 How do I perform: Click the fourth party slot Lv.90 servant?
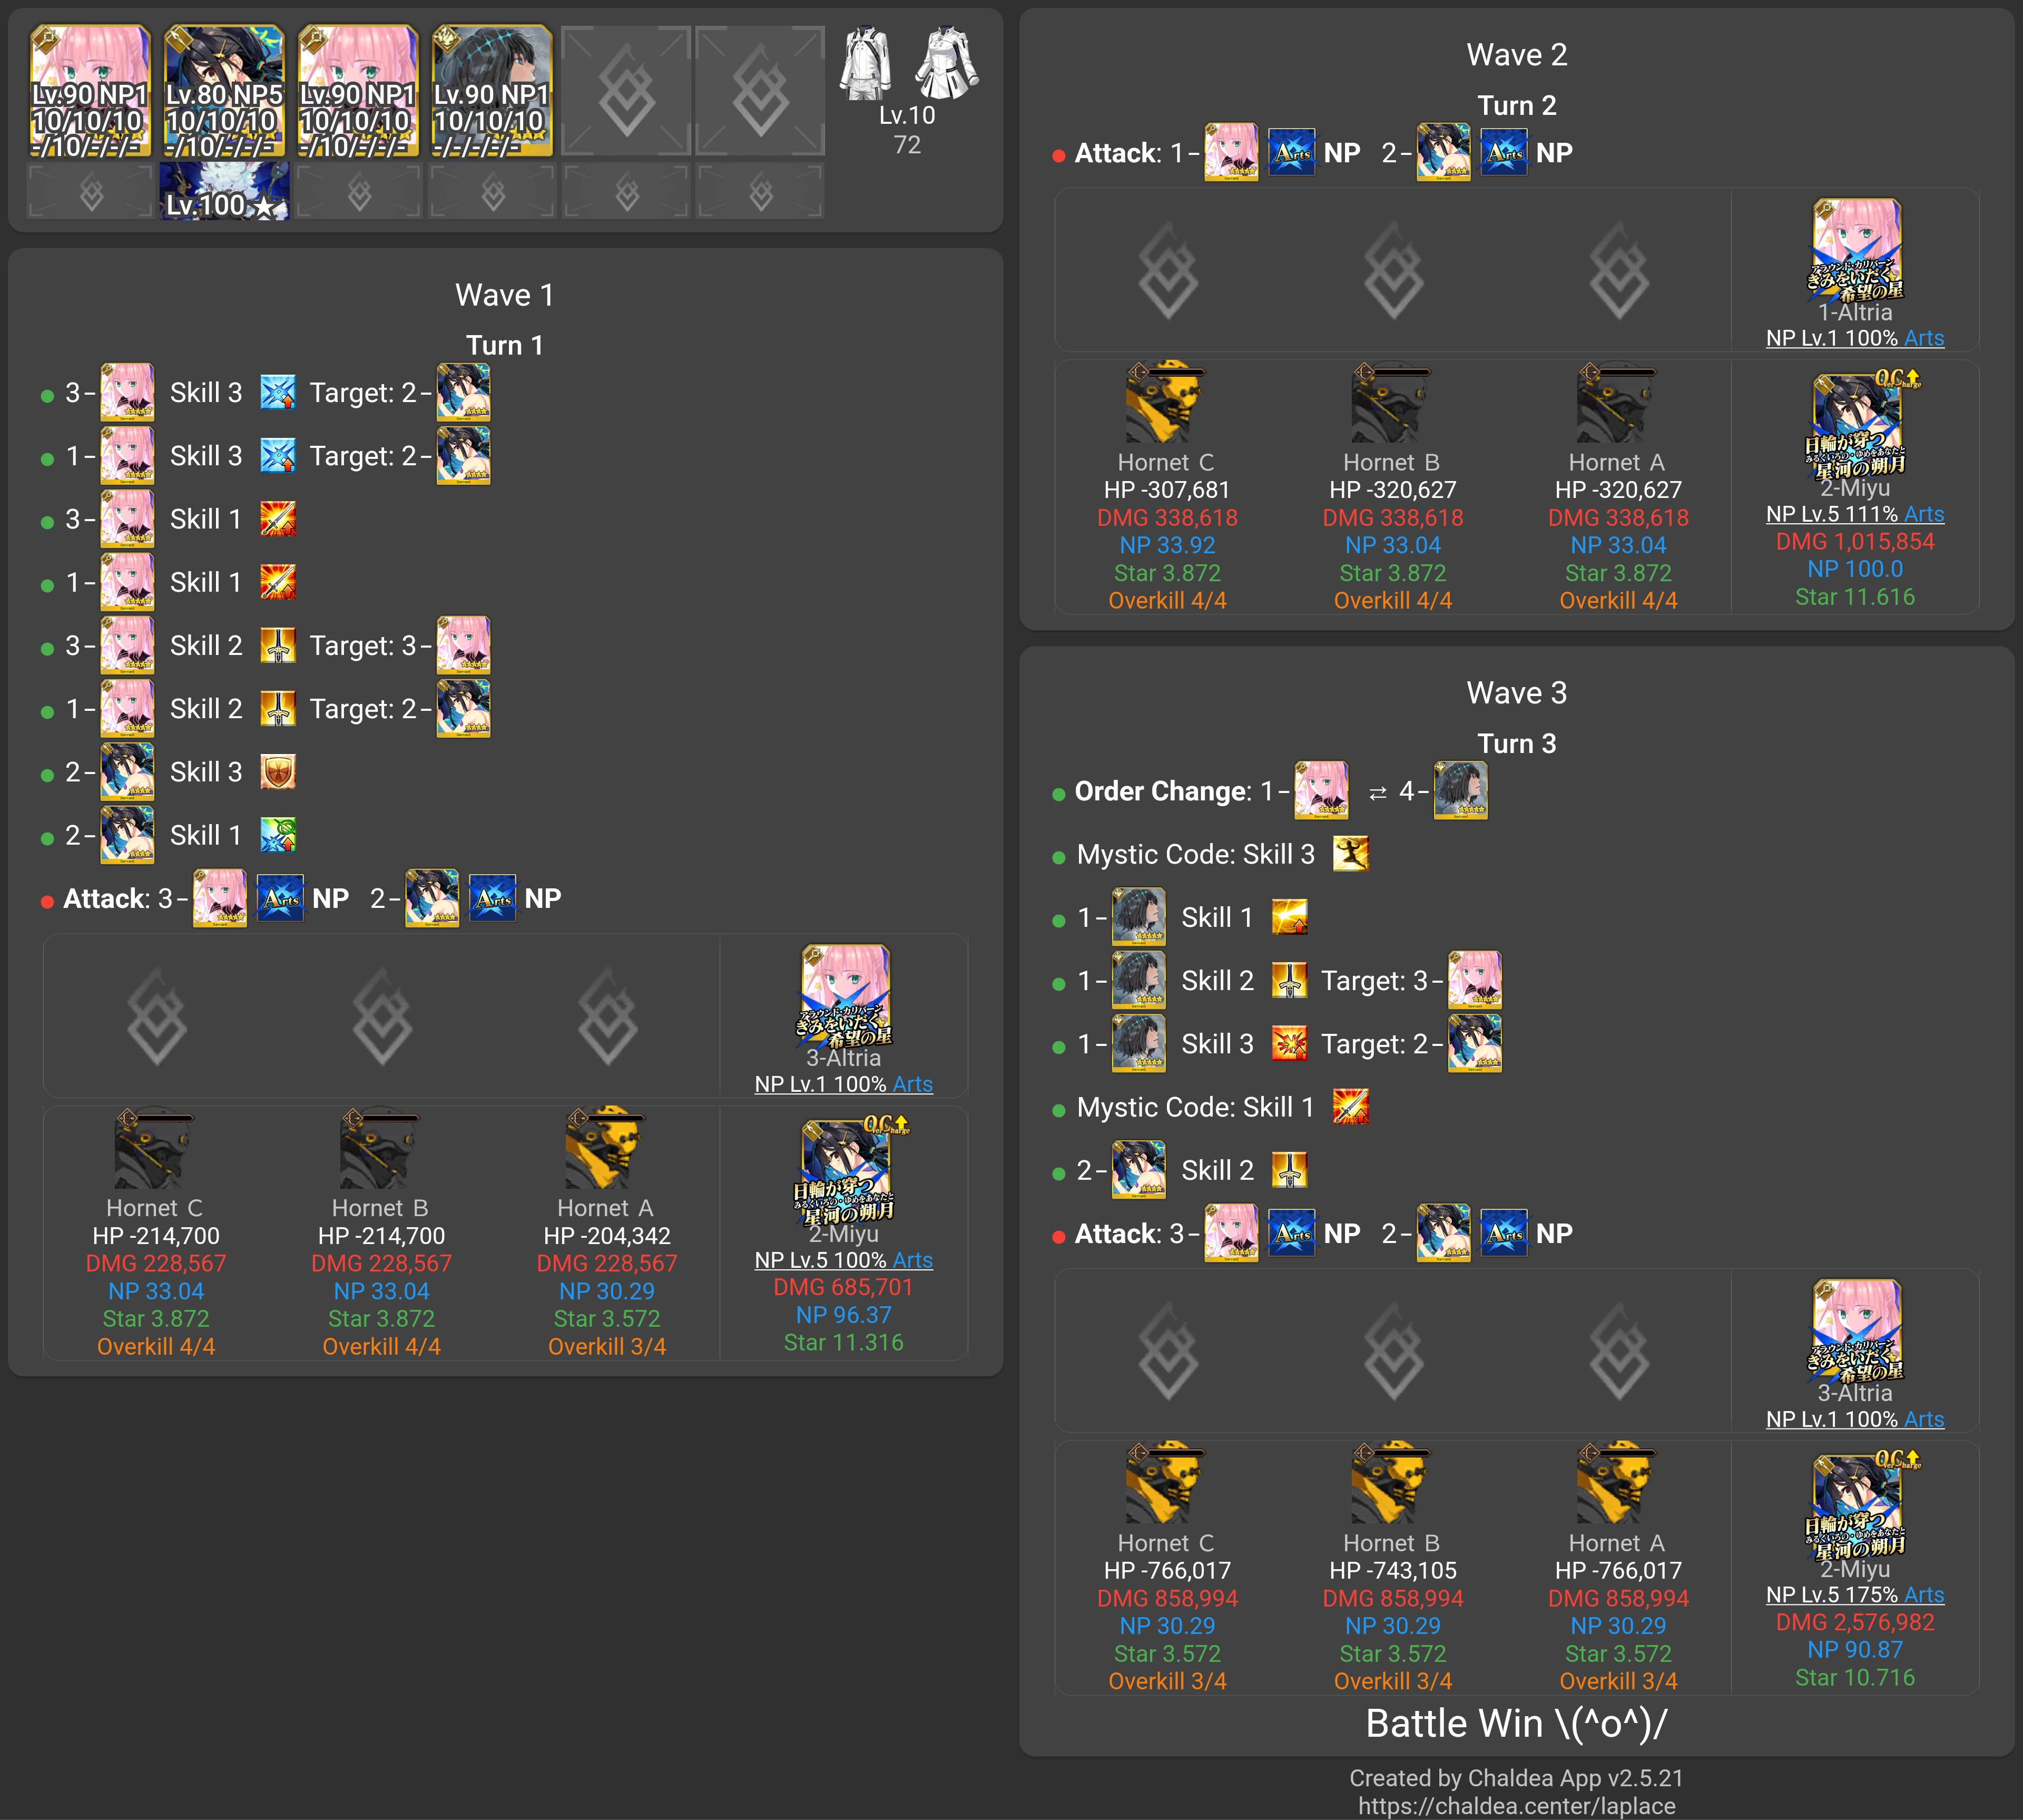492,91
